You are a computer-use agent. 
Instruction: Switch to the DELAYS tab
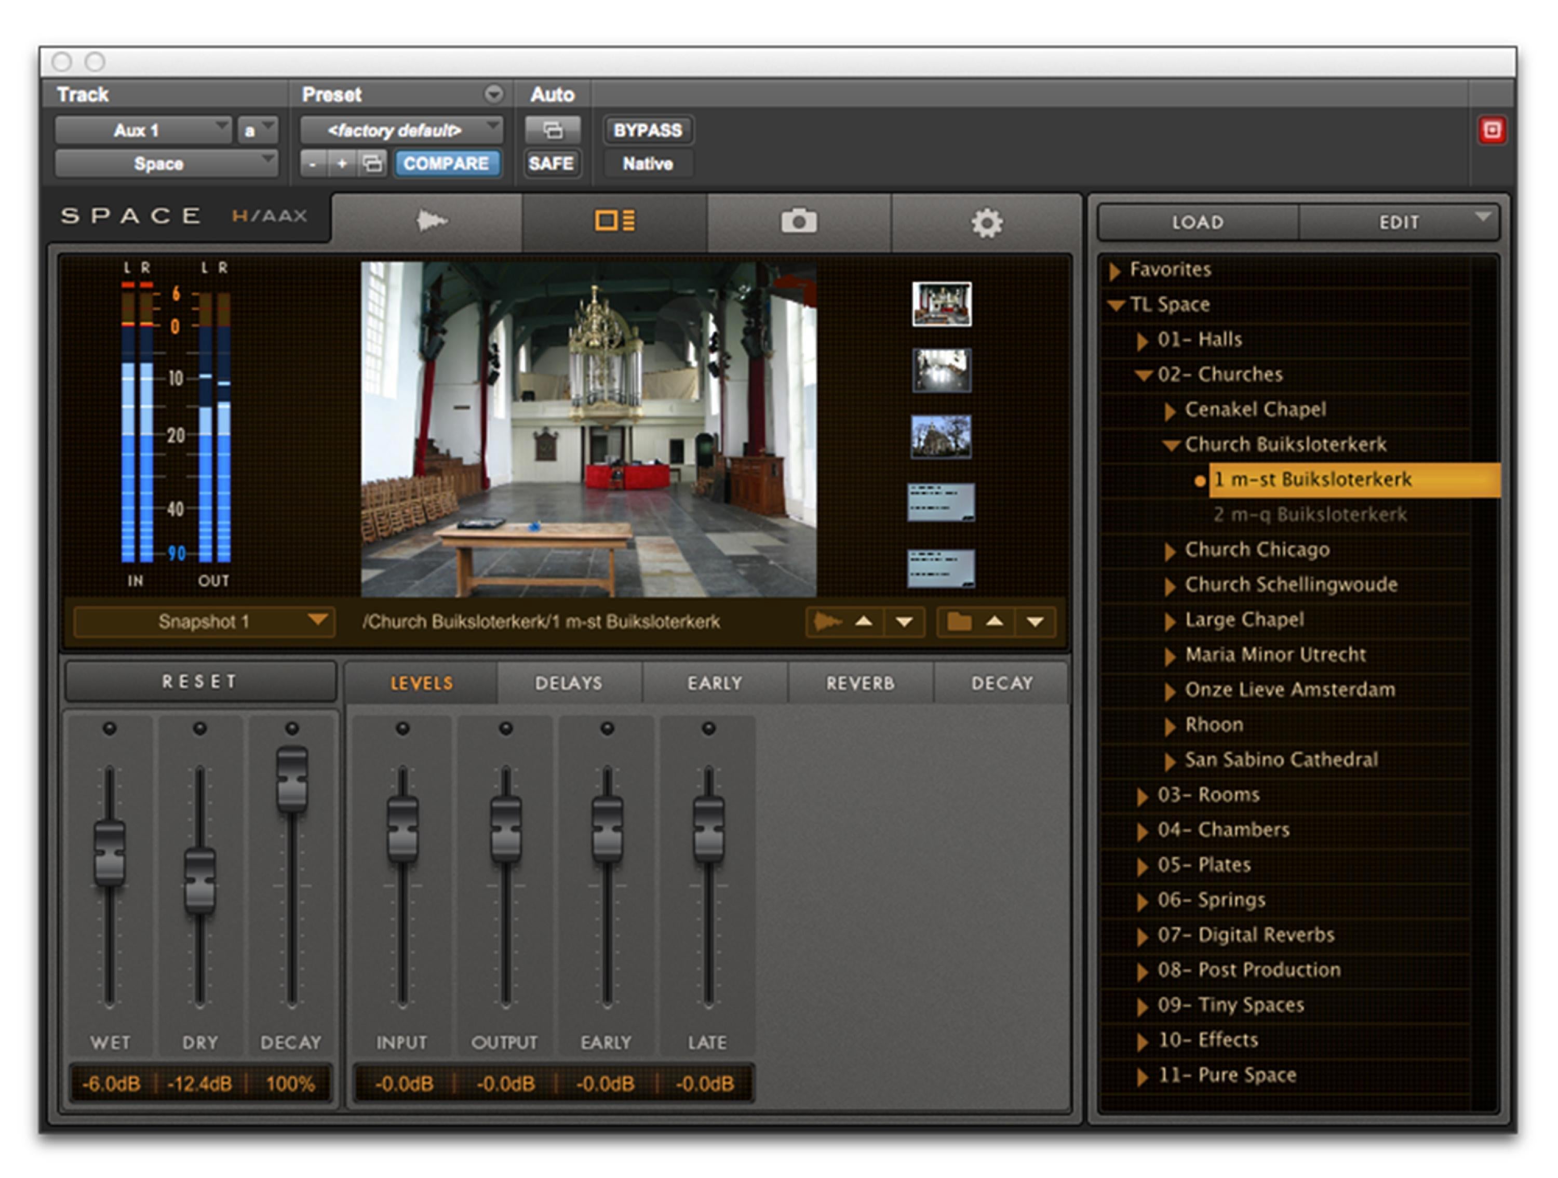568,682
